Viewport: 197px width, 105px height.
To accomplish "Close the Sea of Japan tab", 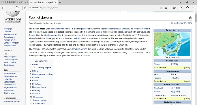I will (x=55, y=2).
